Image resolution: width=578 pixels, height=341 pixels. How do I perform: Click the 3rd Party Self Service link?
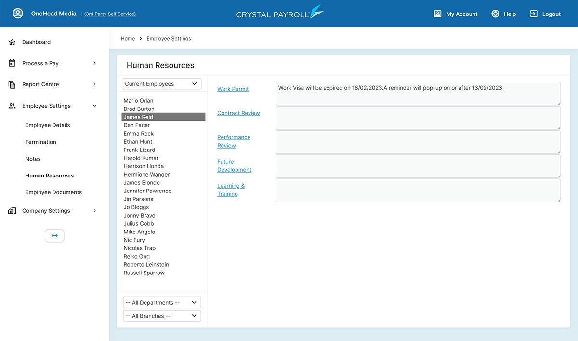click(x=110, y=14)
